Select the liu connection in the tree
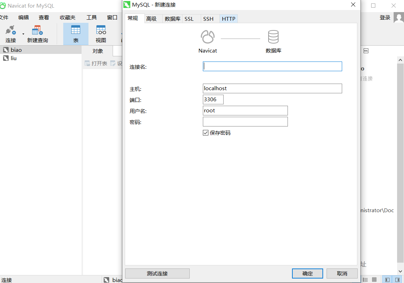The image size is (404, 283). pos(41,58)
